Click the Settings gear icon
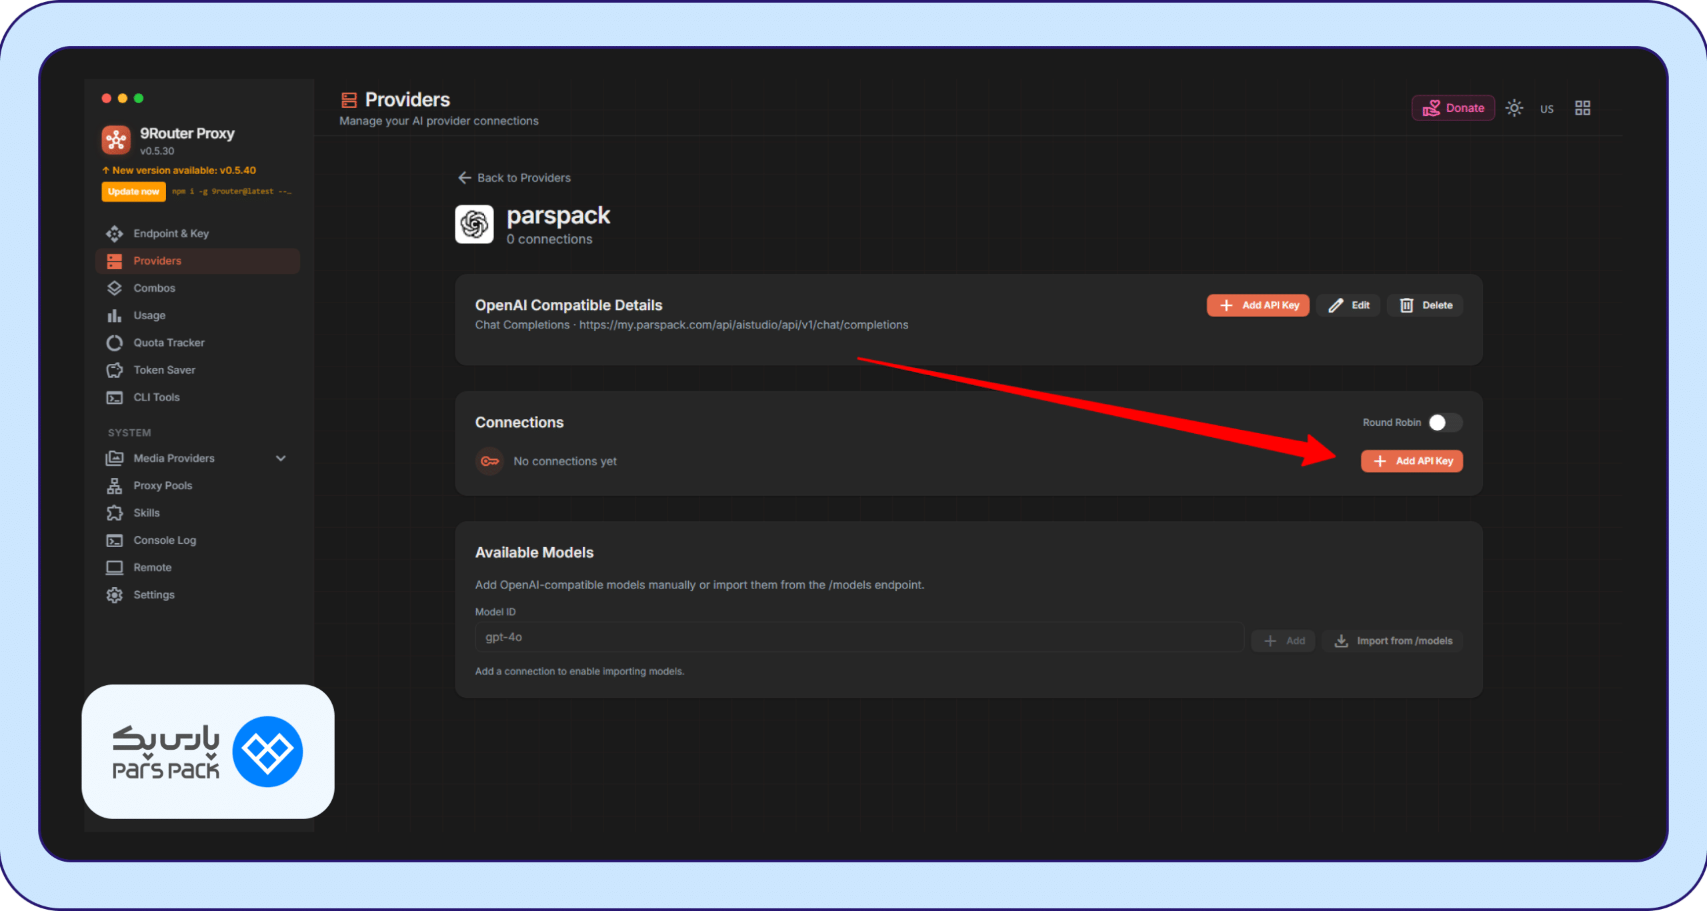This screenshot has width=1707, height=911. pyautogui.click(x=115, y=595)
